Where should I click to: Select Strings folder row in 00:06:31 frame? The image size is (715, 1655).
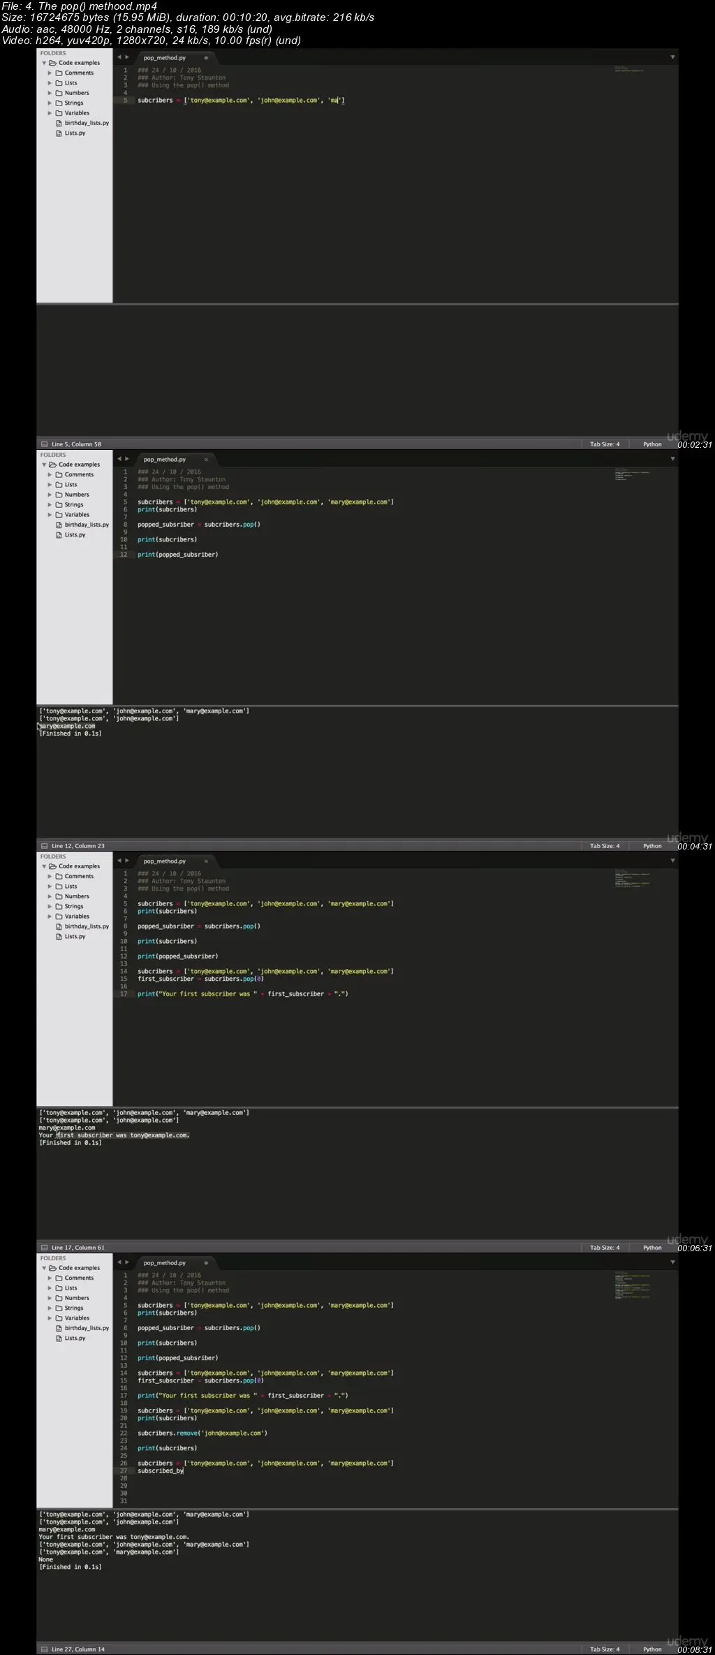tap(75, 906)
